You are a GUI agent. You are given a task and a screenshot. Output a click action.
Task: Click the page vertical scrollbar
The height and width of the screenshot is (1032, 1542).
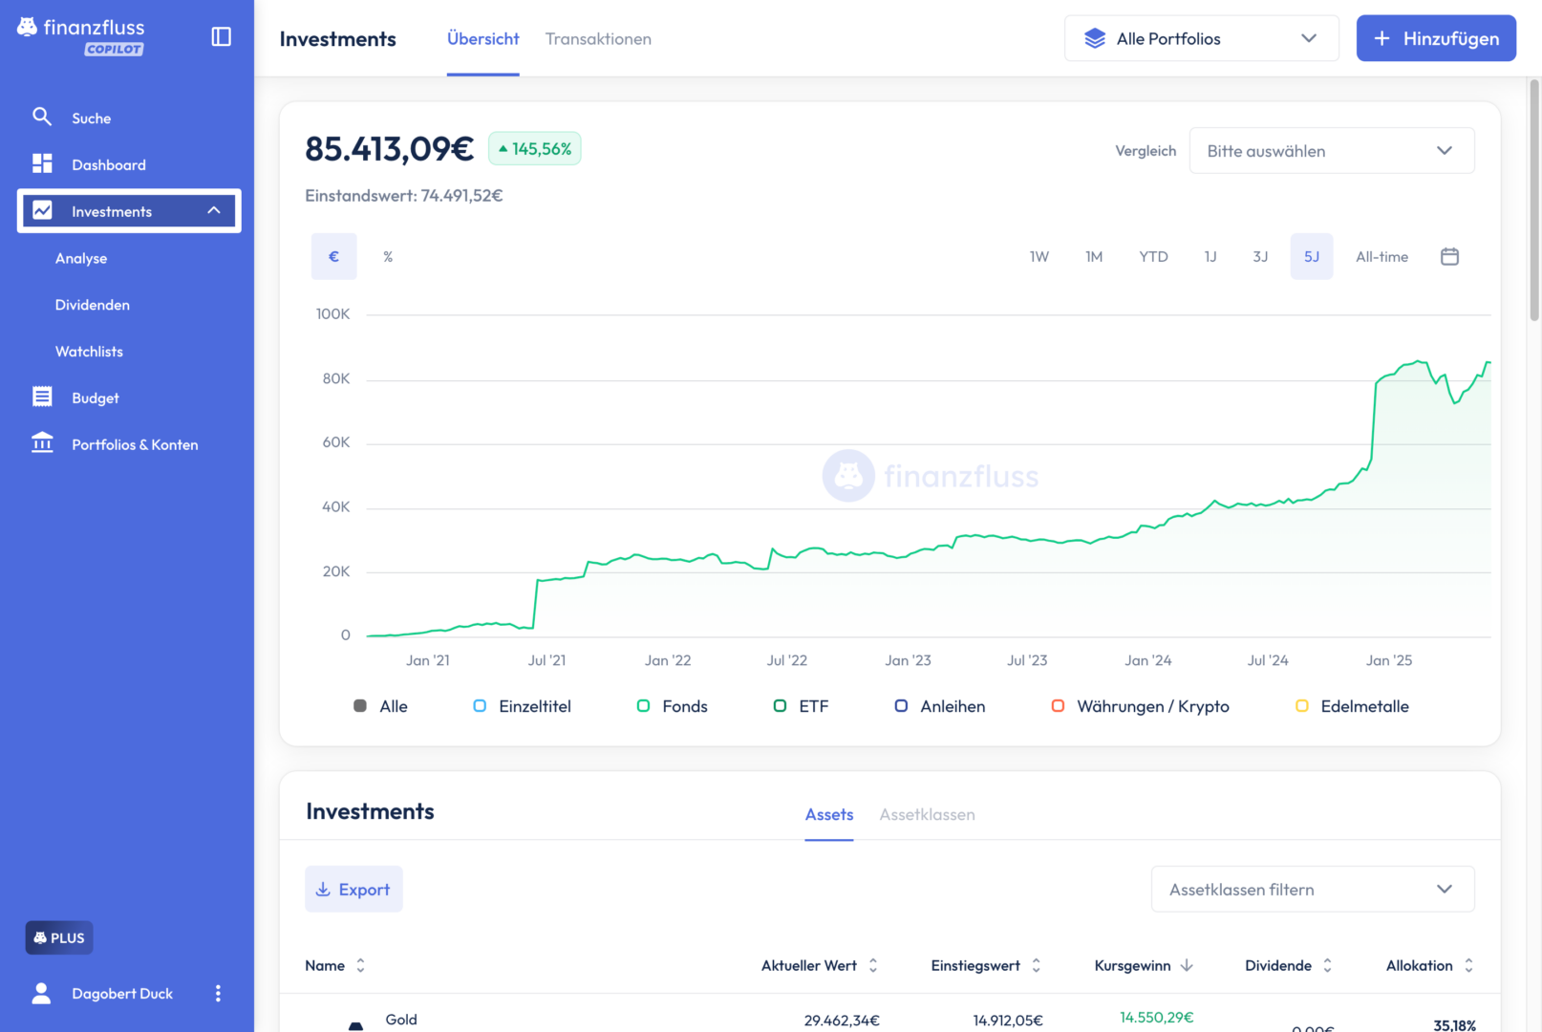[1534, 201]
